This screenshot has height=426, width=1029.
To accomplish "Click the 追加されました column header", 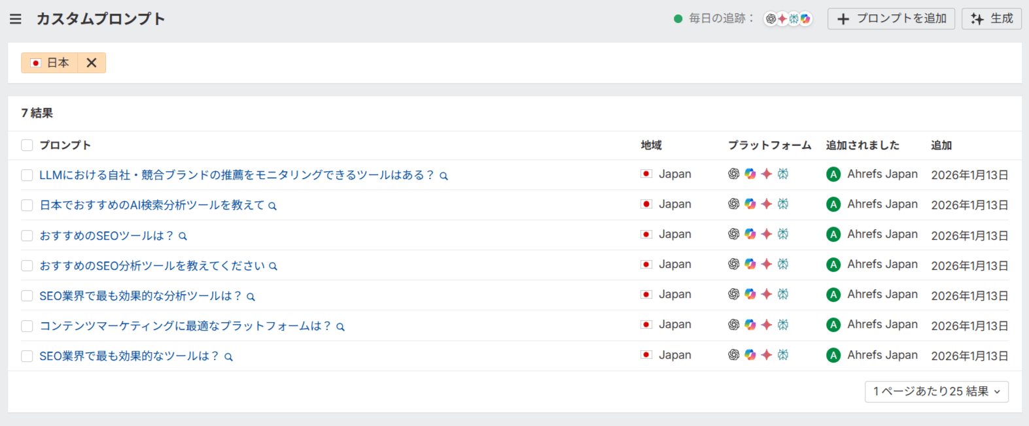I will [862, 145].
